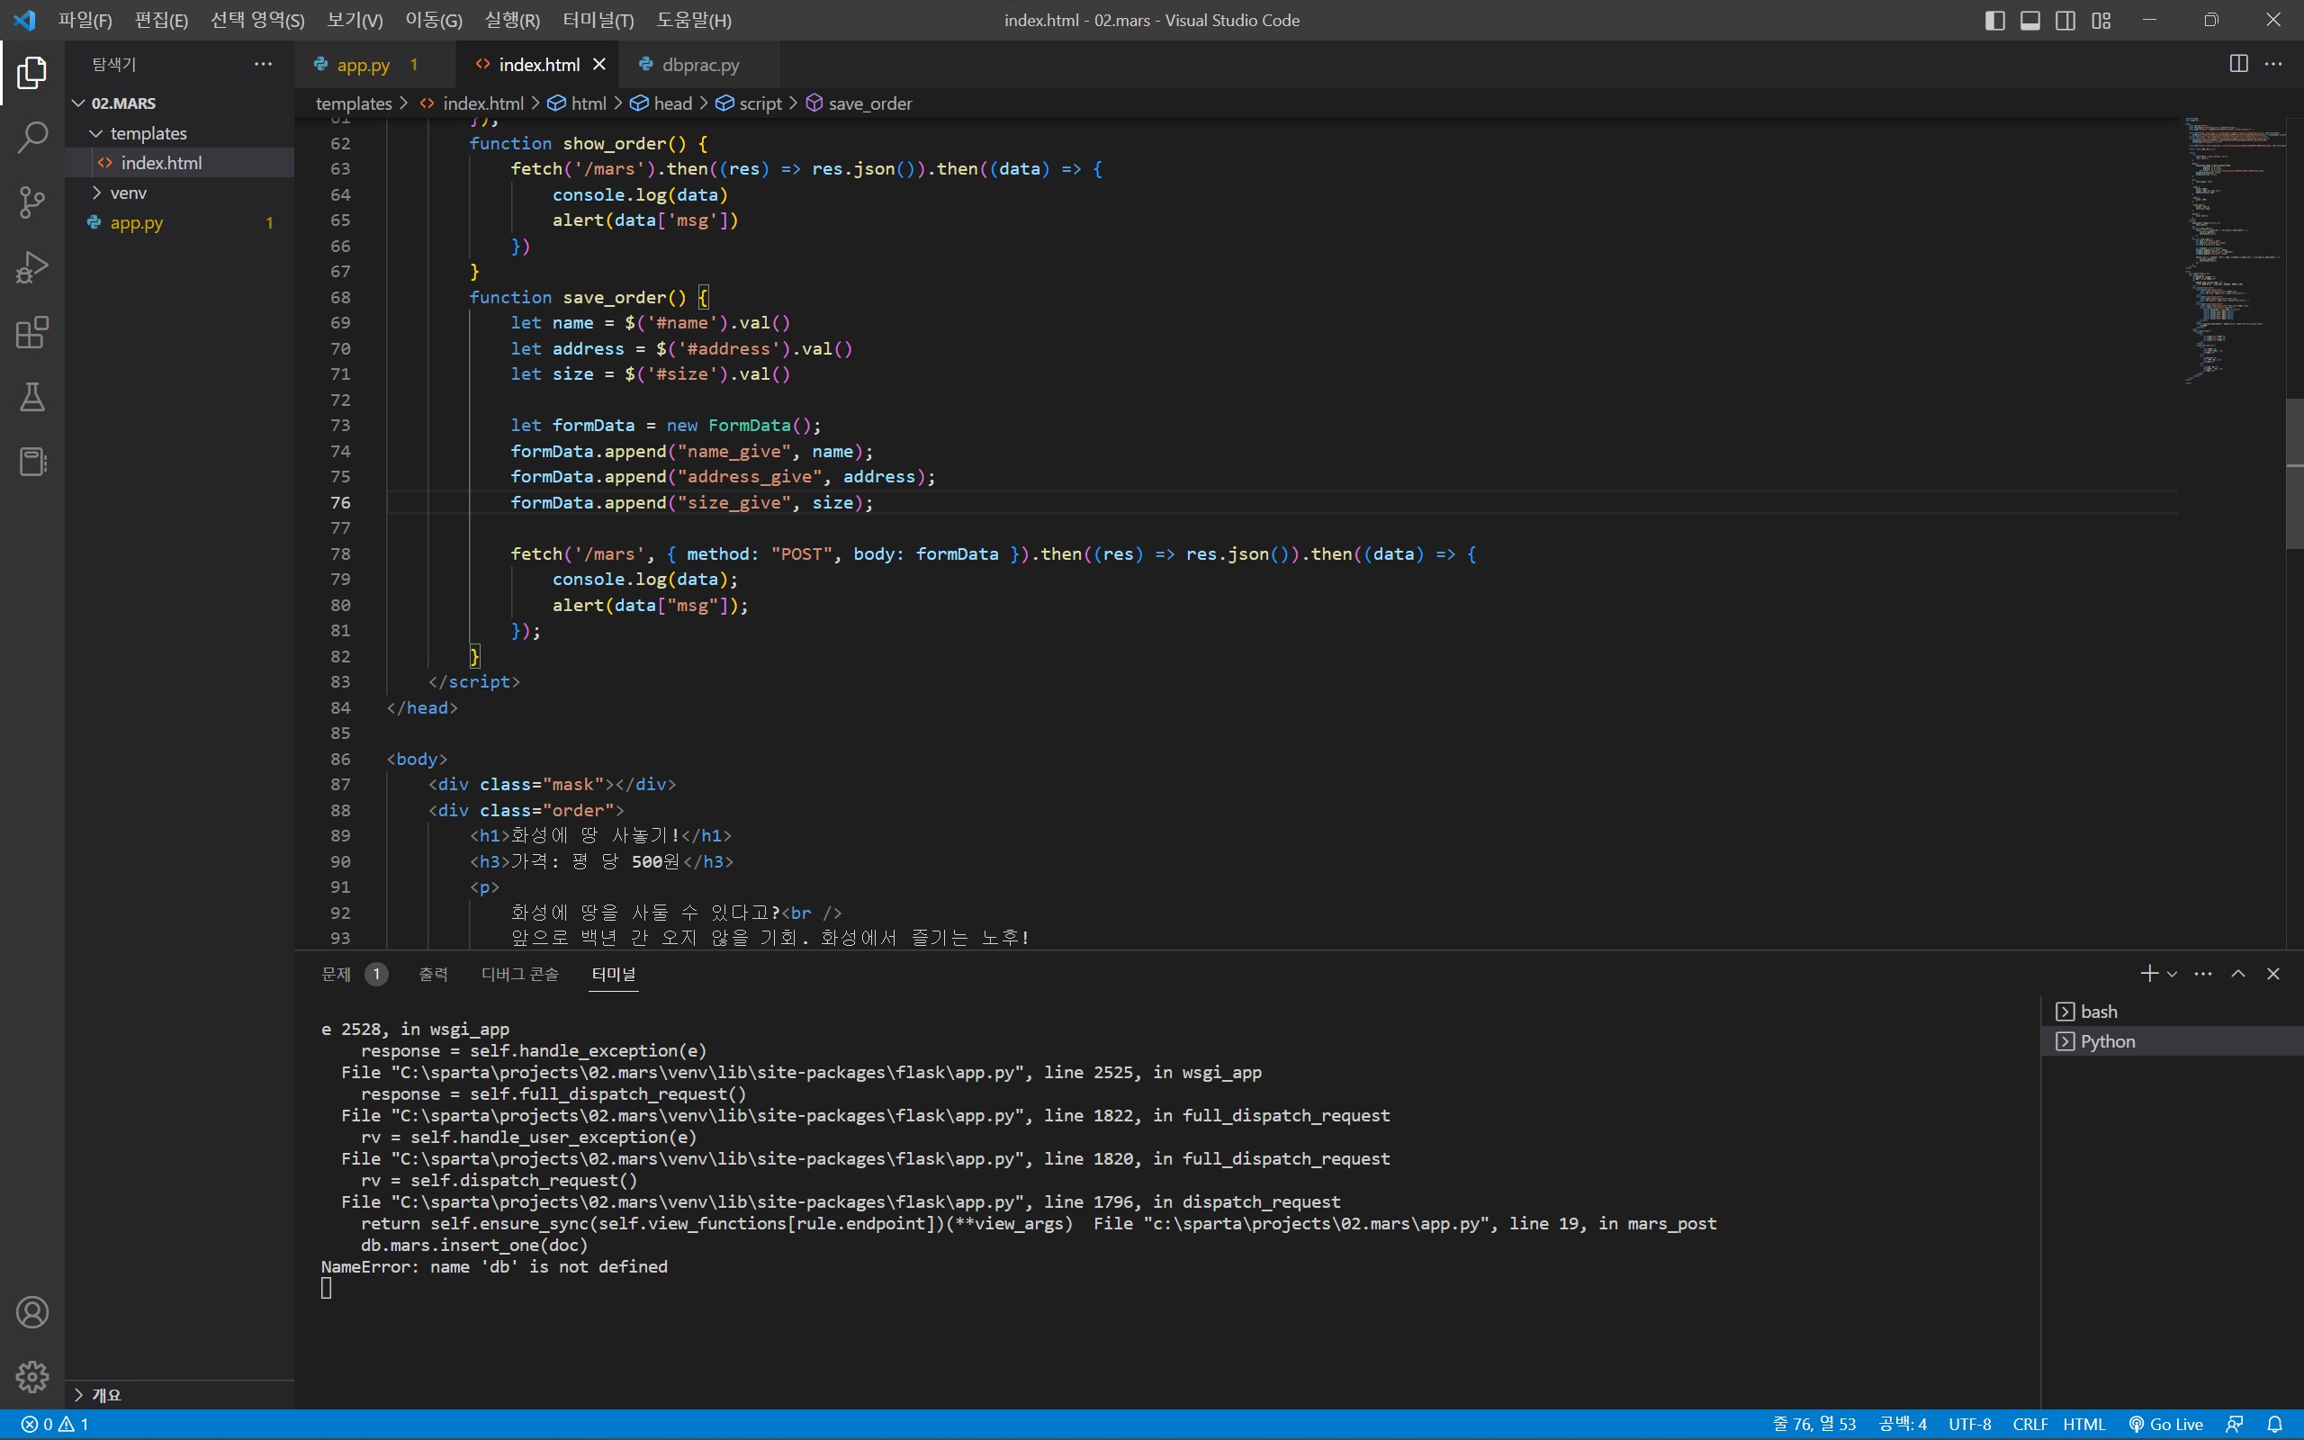The width and height of the screenshot is (2304, 1440).
Task: Open the Go menu (이동)
Action: coord(433,20)
